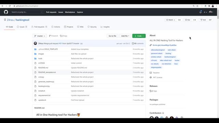This screenshot has width=219, height=123.
Task: Open Add file dropdown
Action: coord(125,36)
